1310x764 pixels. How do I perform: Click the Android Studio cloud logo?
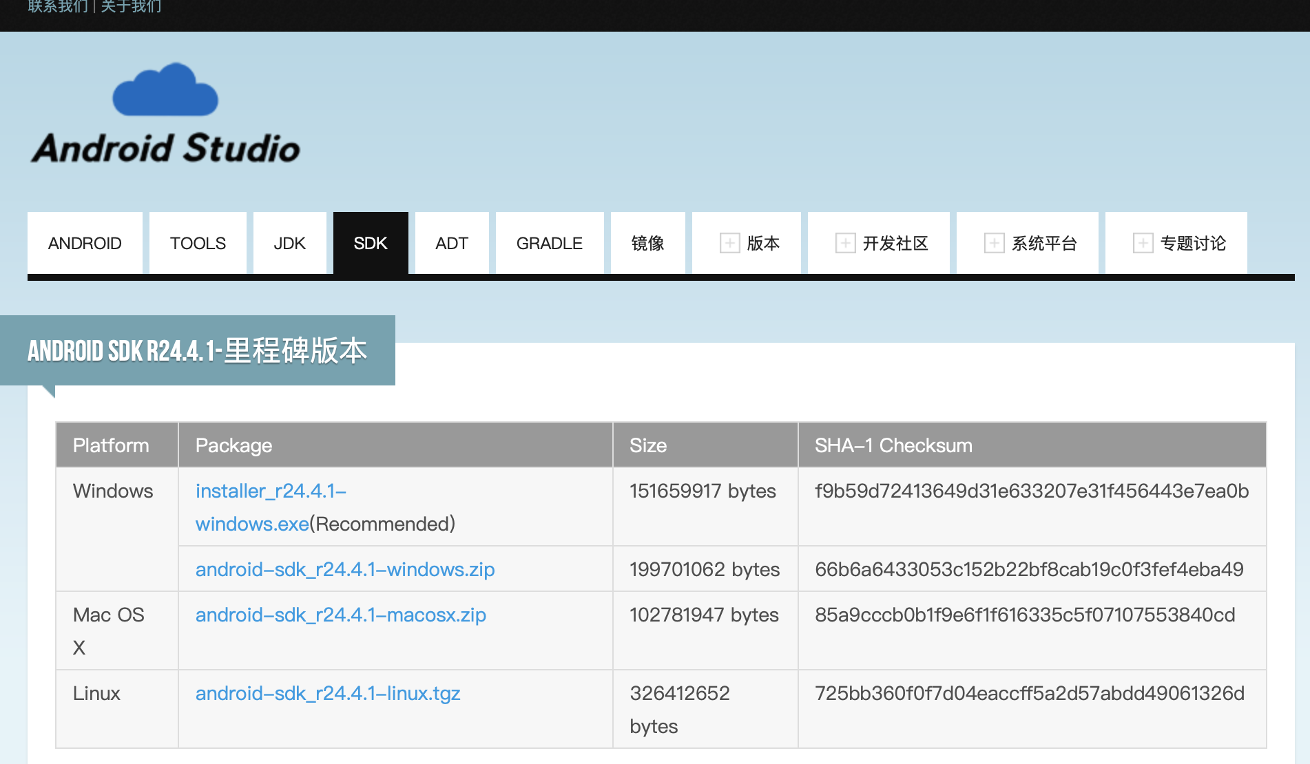pos(165,89)
